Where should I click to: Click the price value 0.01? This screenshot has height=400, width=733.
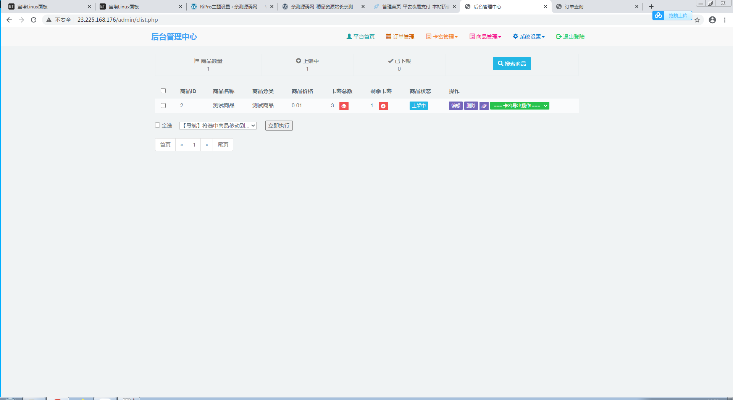pyautogui.click(x=297, y=106)
